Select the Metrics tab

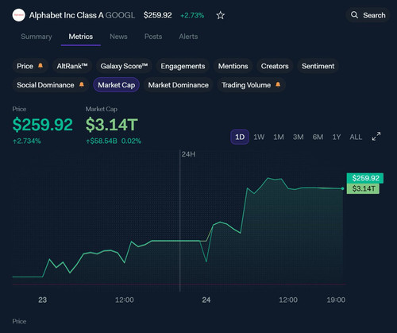coord(81,37)
